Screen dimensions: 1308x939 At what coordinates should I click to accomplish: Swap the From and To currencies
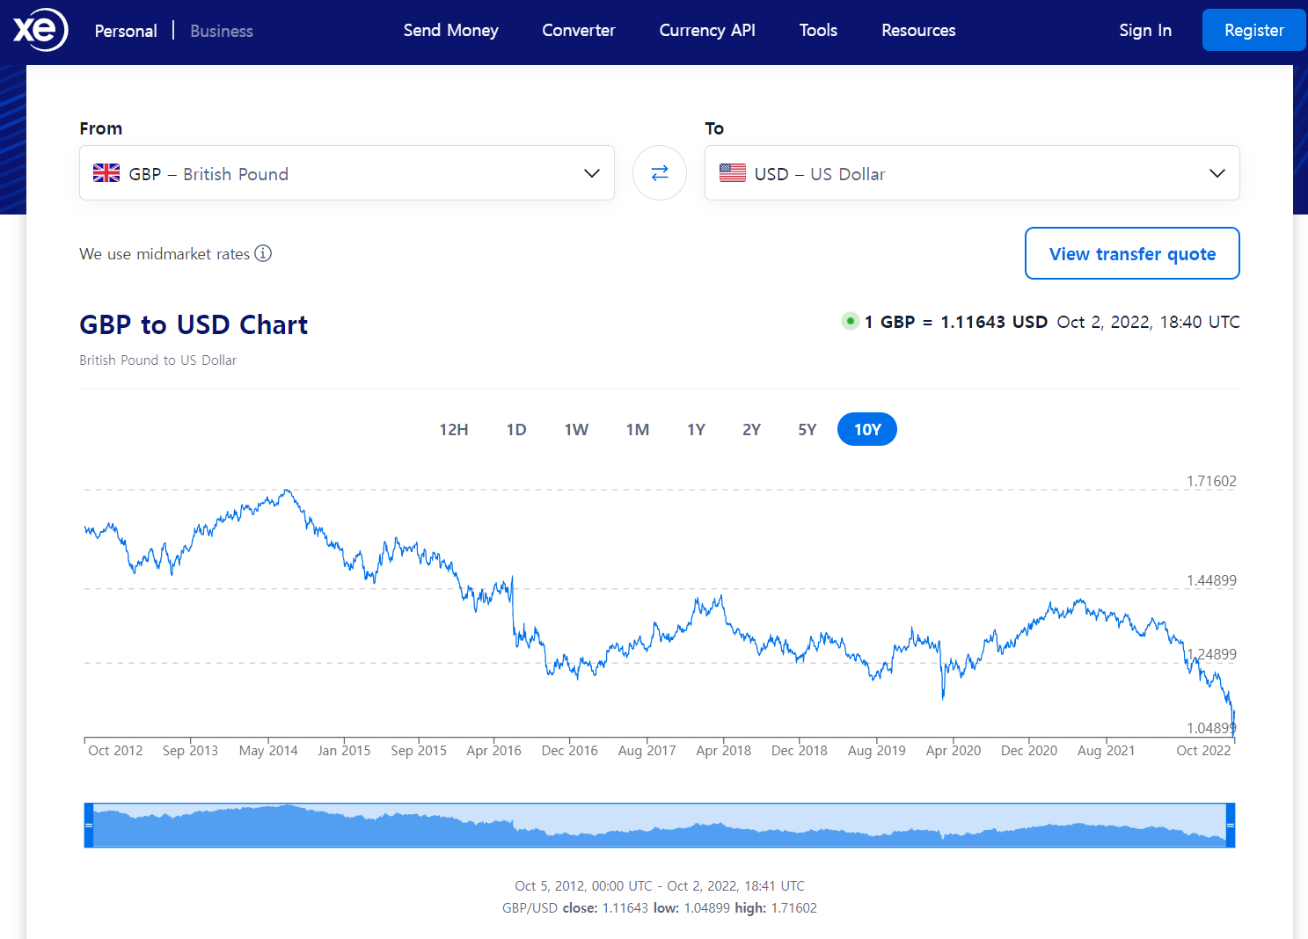click(660, 173)
